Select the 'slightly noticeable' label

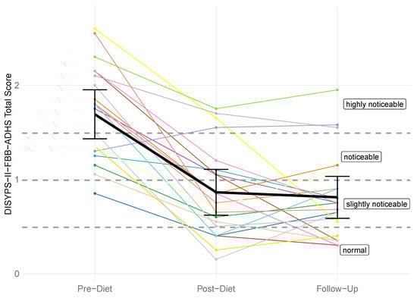[376, 204]
